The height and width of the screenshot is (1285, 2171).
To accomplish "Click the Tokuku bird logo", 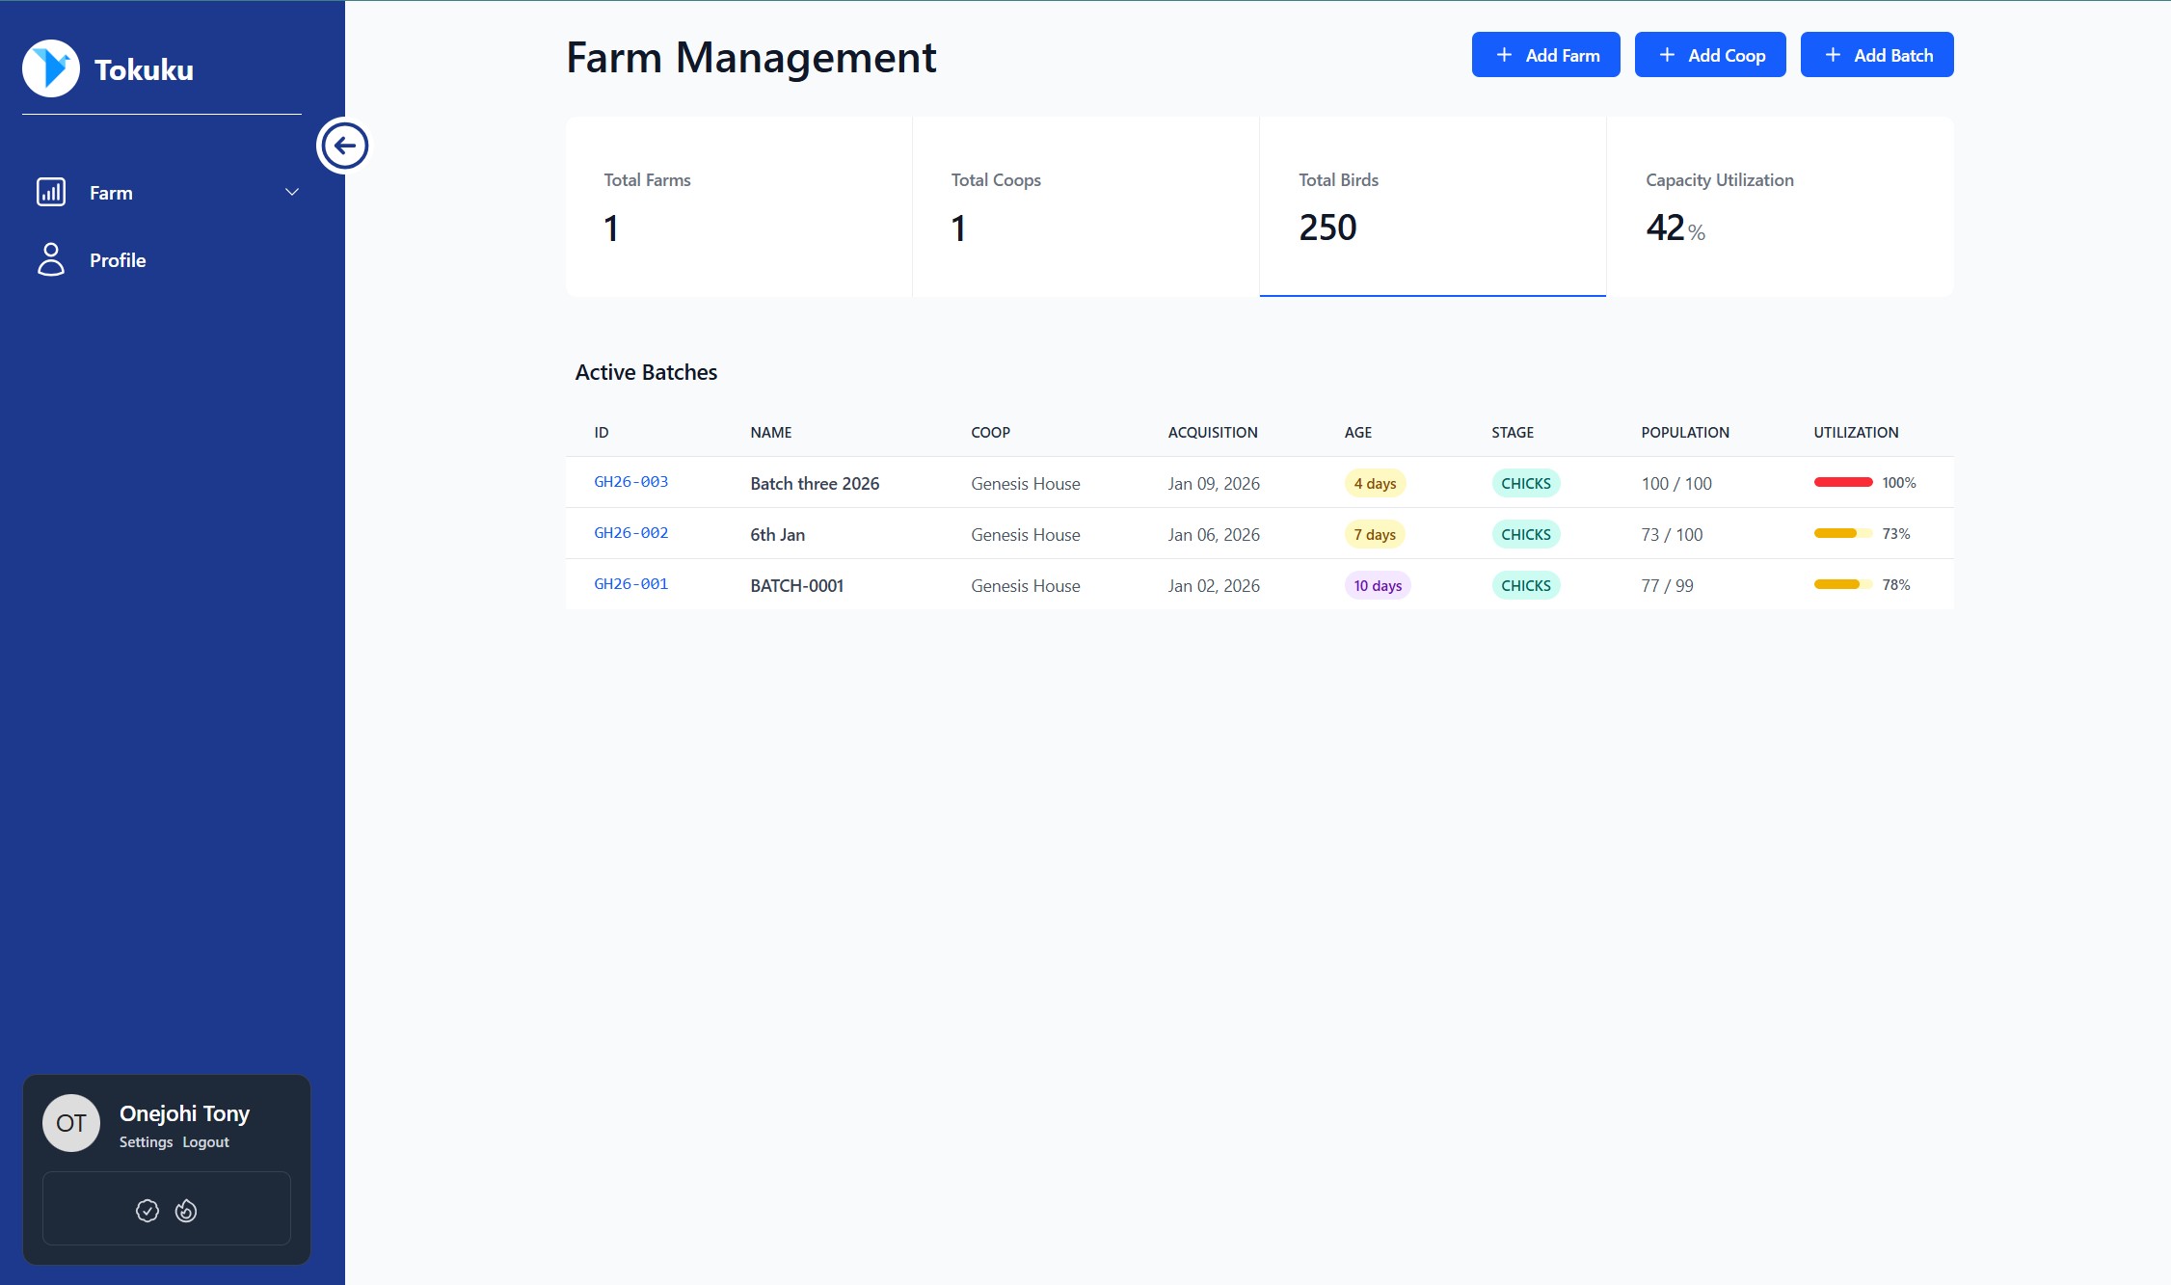I will point(51,68).
